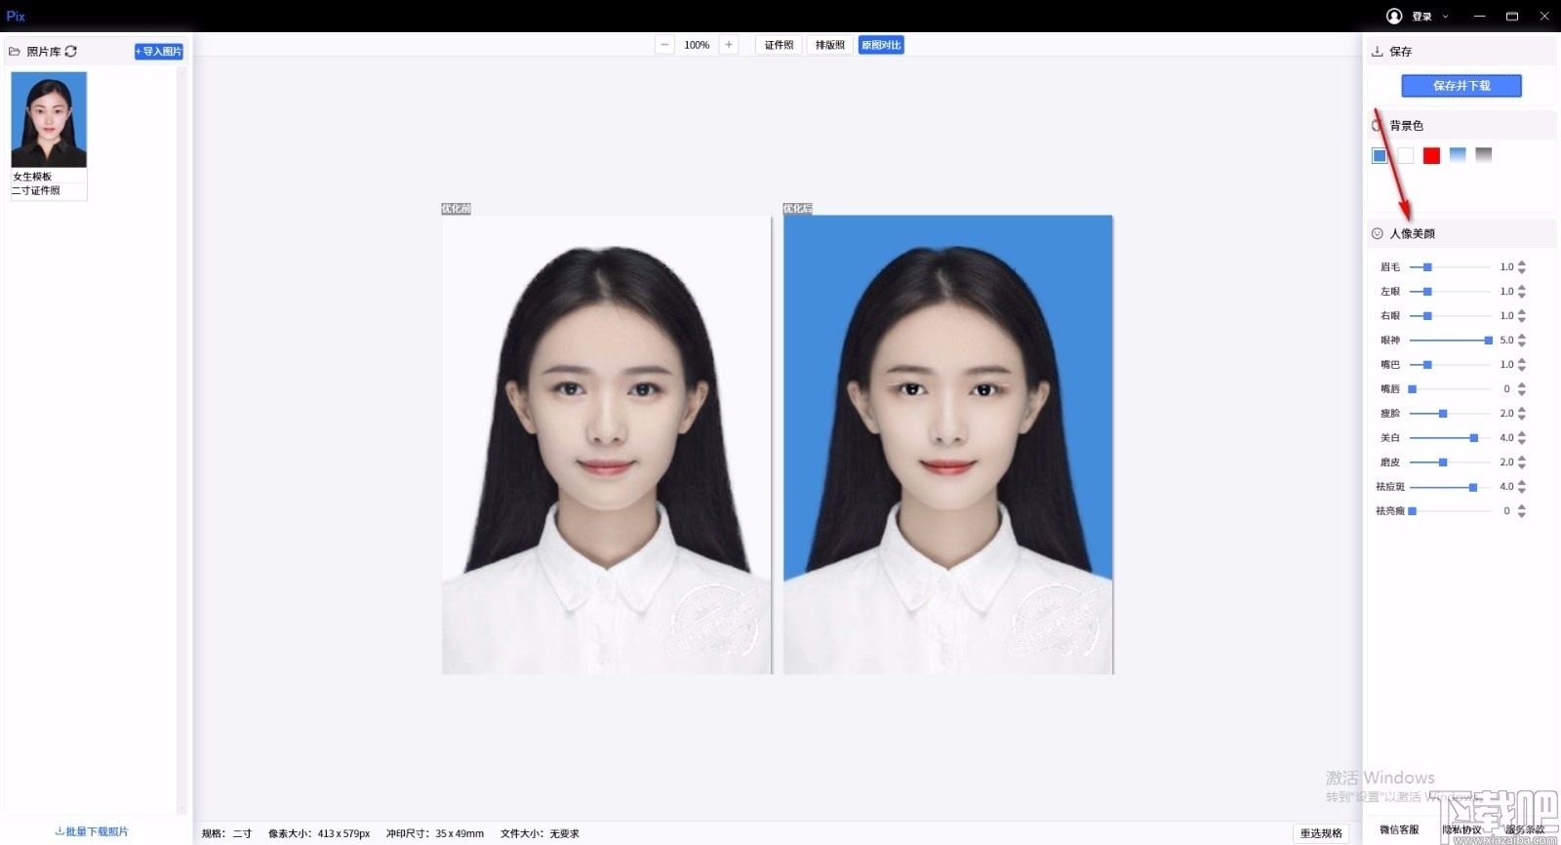Click the zoom out minus icon

coord(664,45)
